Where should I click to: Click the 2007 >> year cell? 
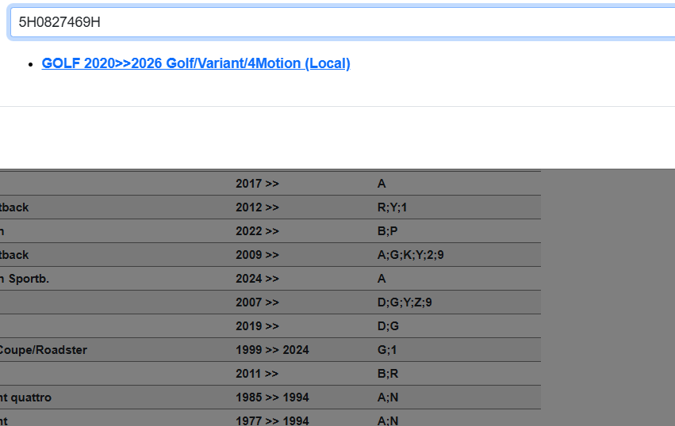(x=257, y=302)
